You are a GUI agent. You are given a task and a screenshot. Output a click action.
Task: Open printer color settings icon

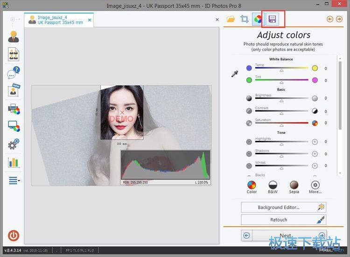(x=14, y=109)
